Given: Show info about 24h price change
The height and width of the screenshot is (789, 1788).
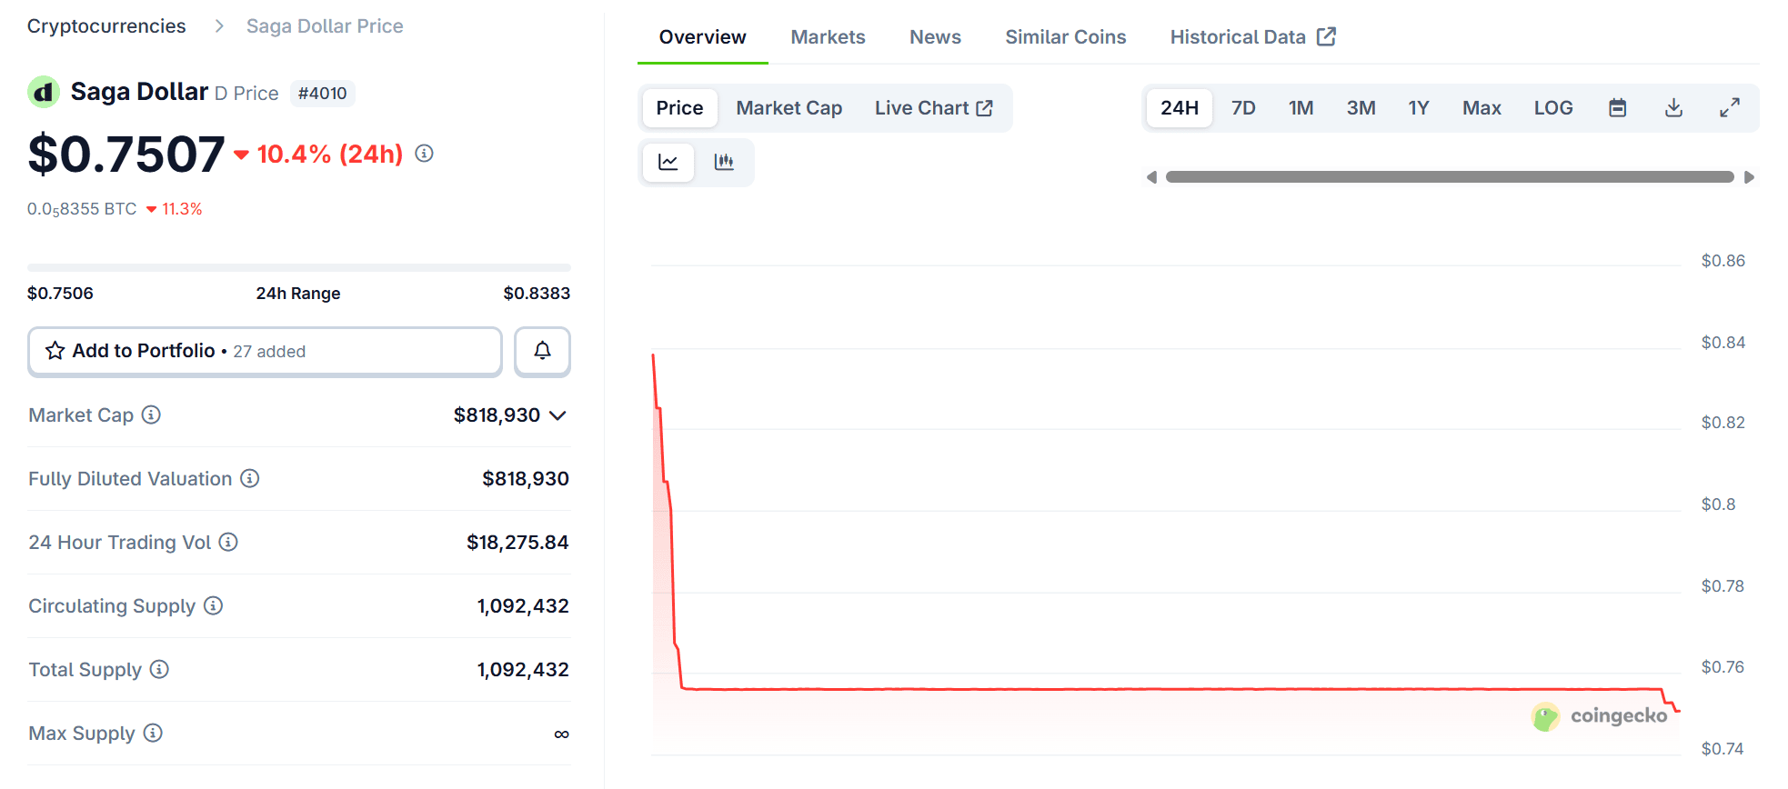Looking at the screenshot, I should (424, 154).
